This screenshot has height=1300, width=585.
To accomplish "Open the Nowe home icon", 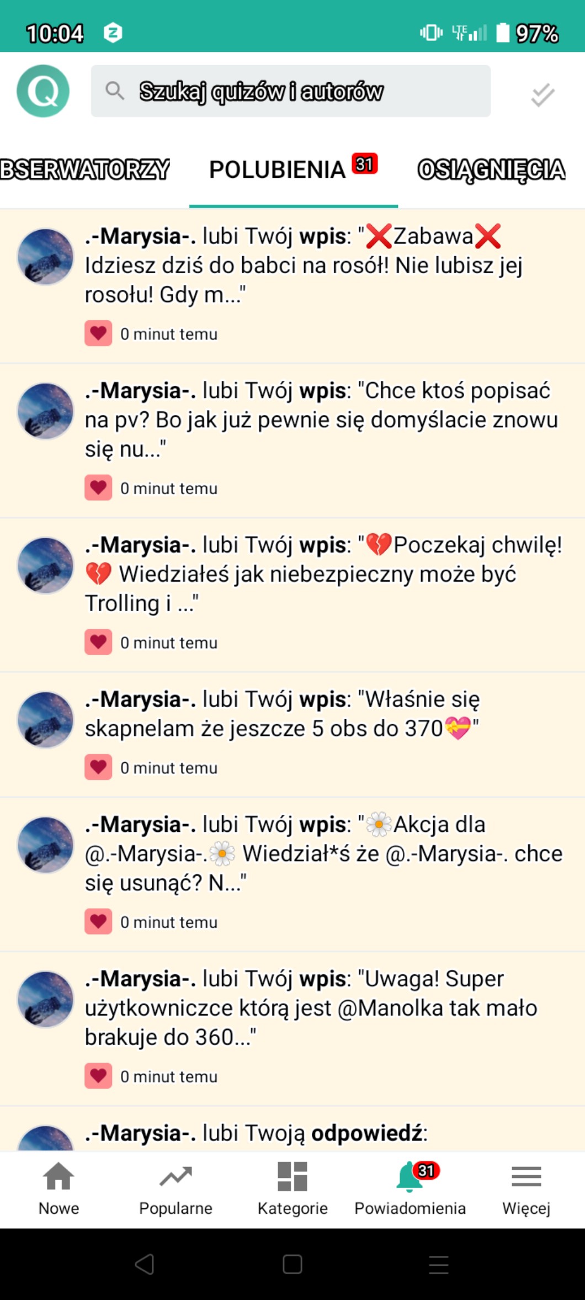I will [59, 1188].
